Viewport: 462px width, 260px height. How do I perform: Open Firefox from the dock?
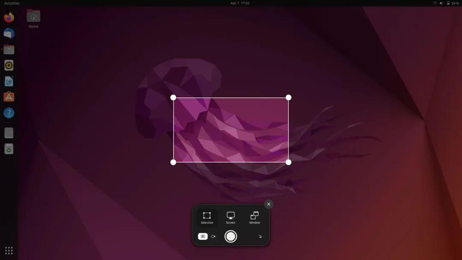click(x=9, y=18)
